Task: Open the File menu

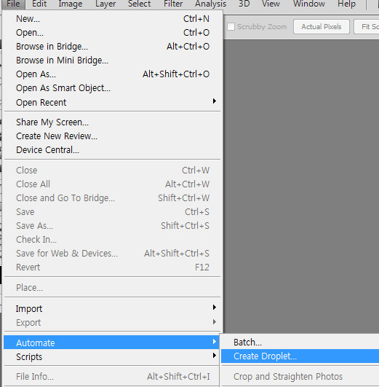Action: tap(13, 4)
